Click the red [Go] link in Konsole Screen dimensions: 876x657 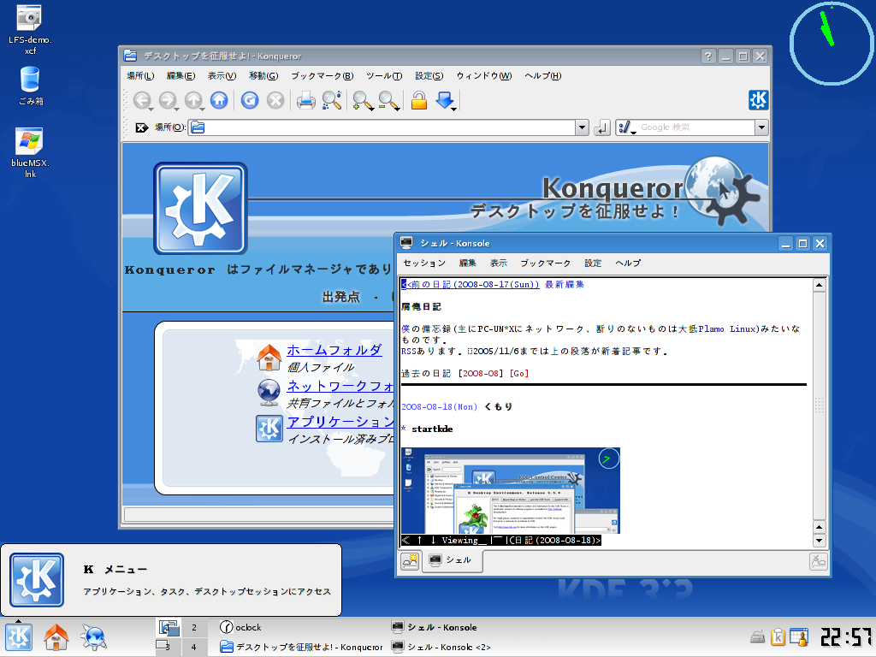[x=518, y=373]
